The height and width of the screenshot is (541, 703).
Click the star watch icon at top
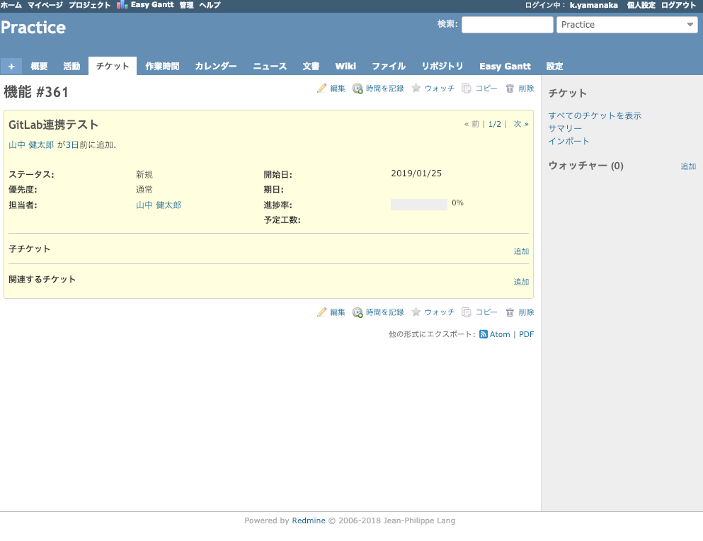416,89
